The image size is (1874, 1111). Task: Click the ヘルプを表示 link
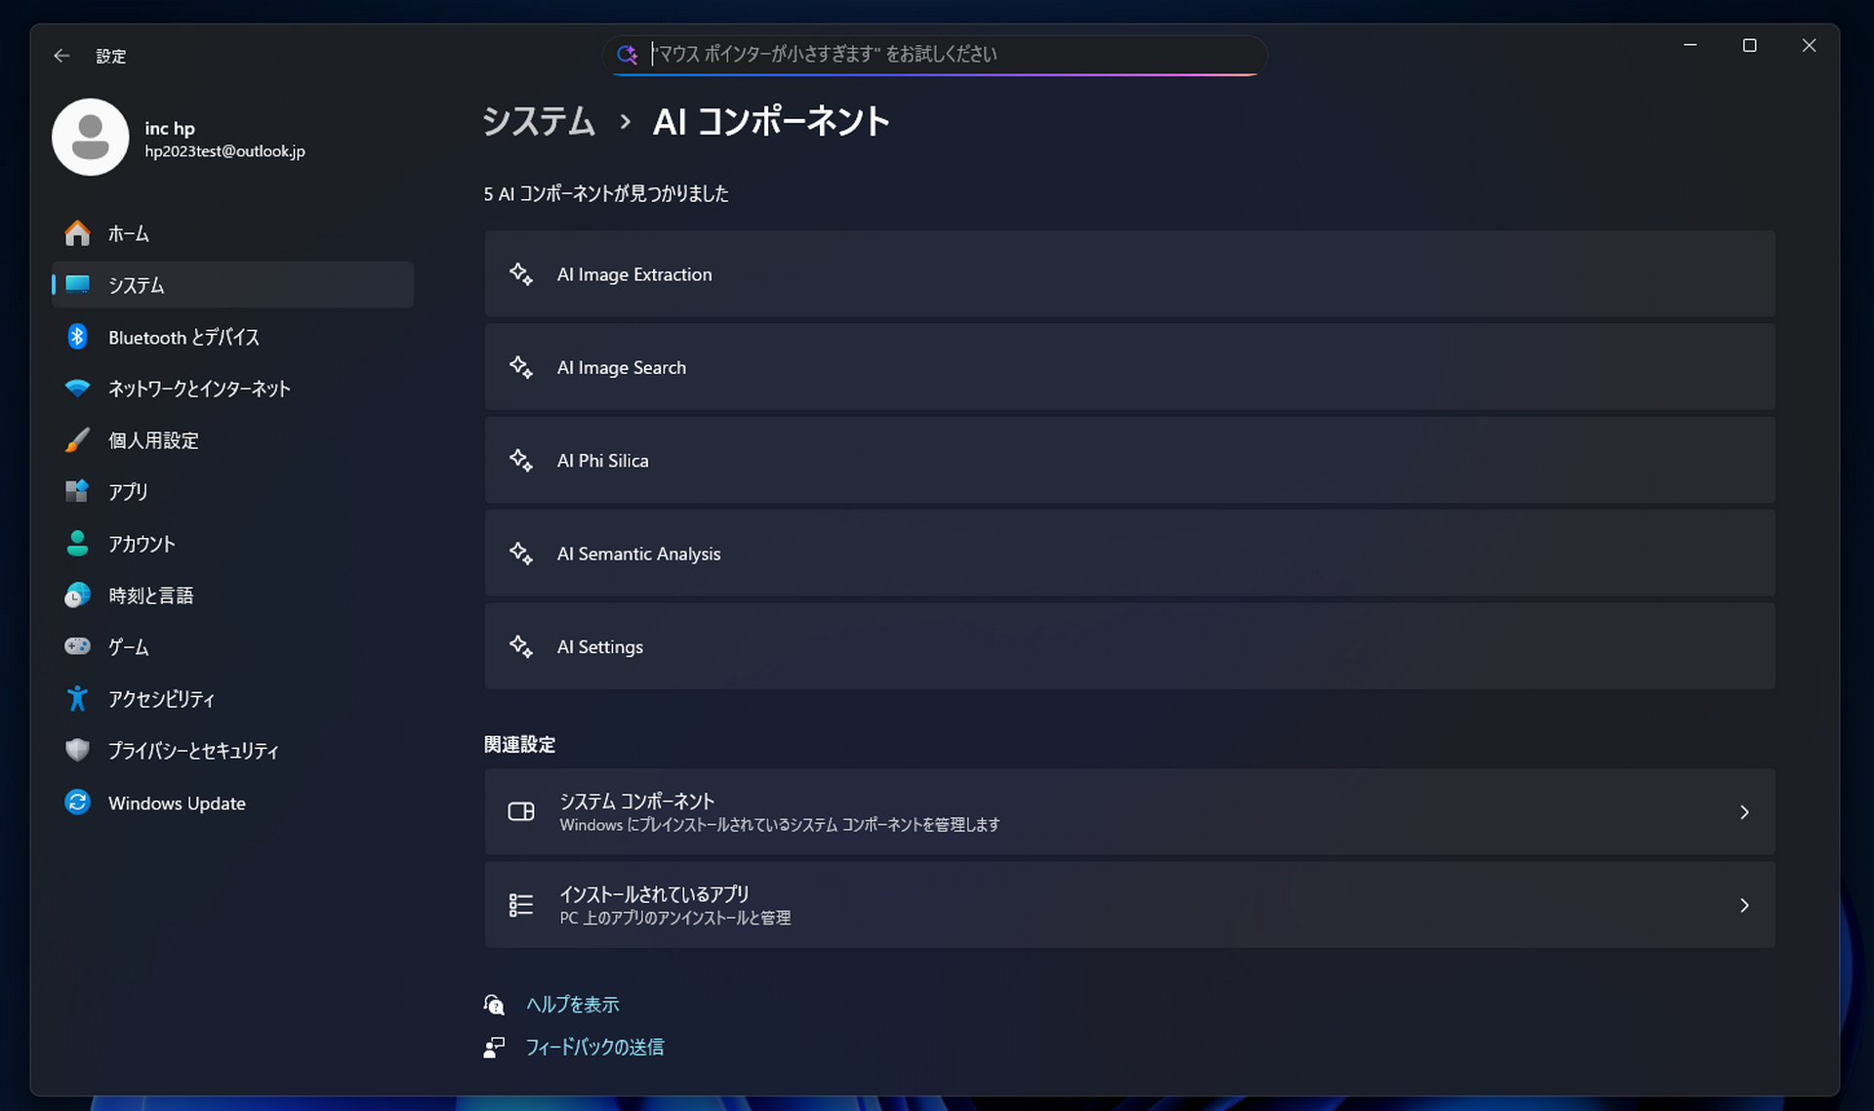coord(572,1005)
